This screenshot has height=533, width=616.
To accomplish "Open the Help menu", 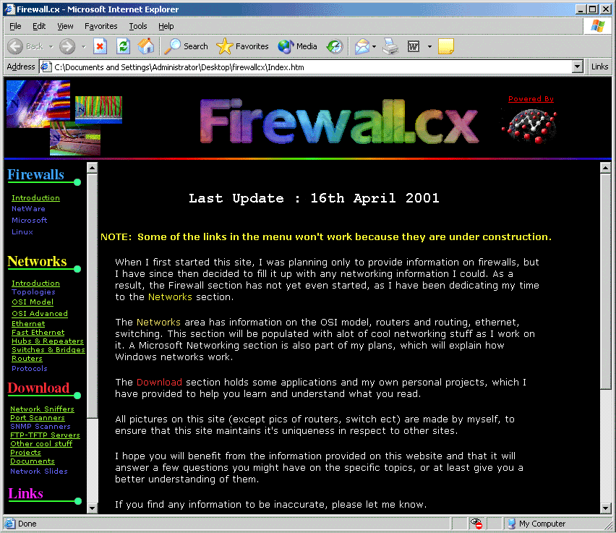I will tap(166, 26).
